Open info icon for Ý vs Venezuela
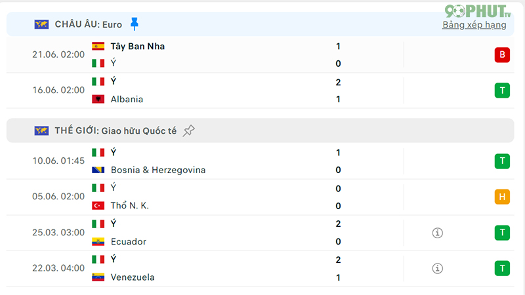This screenshot has width=525, height=295. click(x=437, y=268)
